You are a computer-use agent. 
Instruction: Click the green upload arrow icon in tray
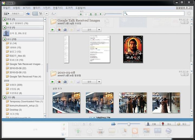pyautogui.click(x=78, y=131)
